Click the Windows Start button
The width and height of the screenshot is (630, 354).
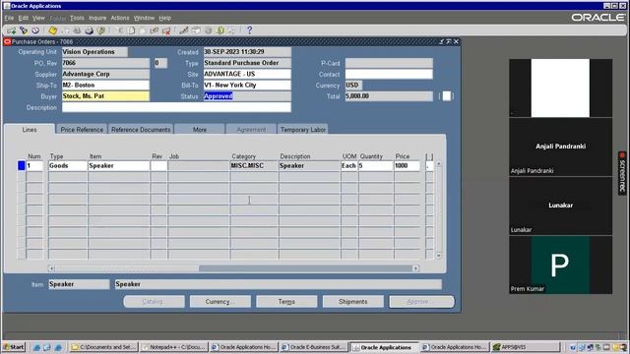(x=14, y=347)
